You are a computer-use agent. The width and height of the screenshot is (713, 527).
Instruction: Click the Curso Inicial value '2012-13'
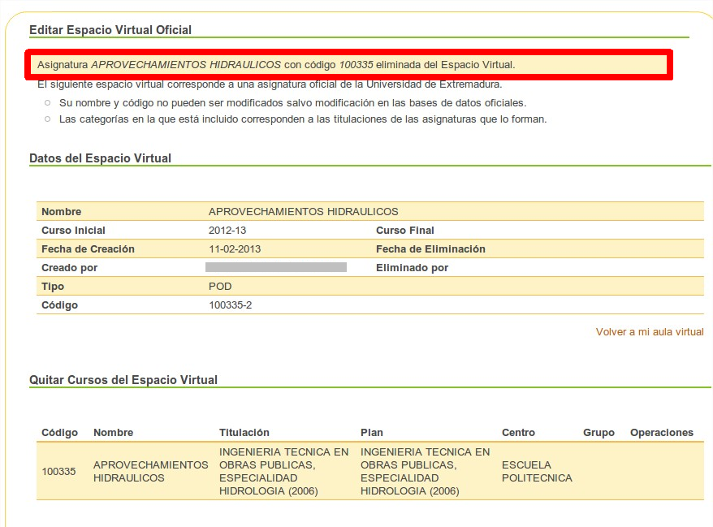pyautogui.click(x=227, y=231)
